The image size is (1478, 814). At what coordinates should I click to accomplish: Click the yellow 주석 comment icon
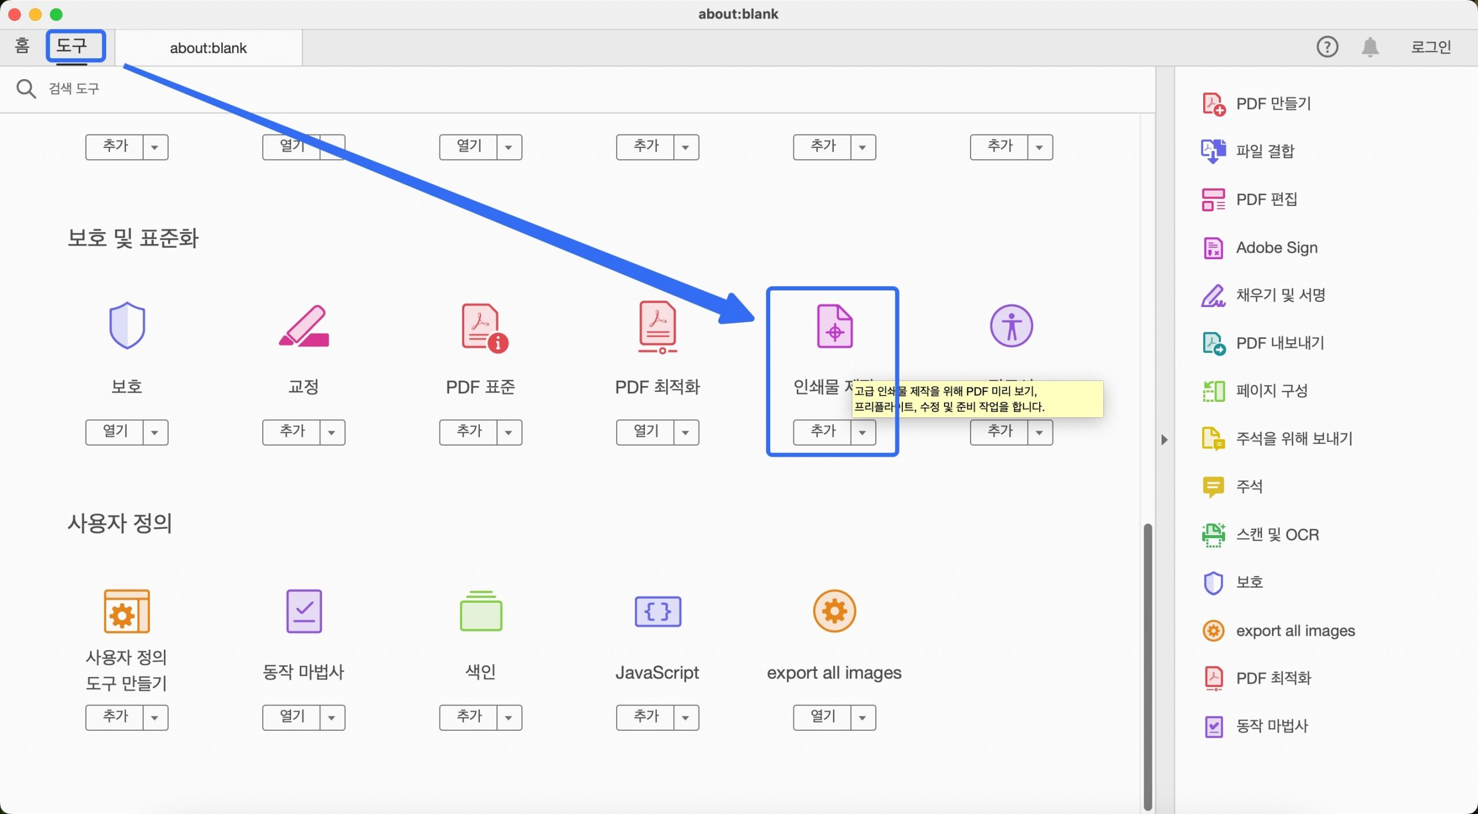pyautogui.click(x=1213, y=487)
